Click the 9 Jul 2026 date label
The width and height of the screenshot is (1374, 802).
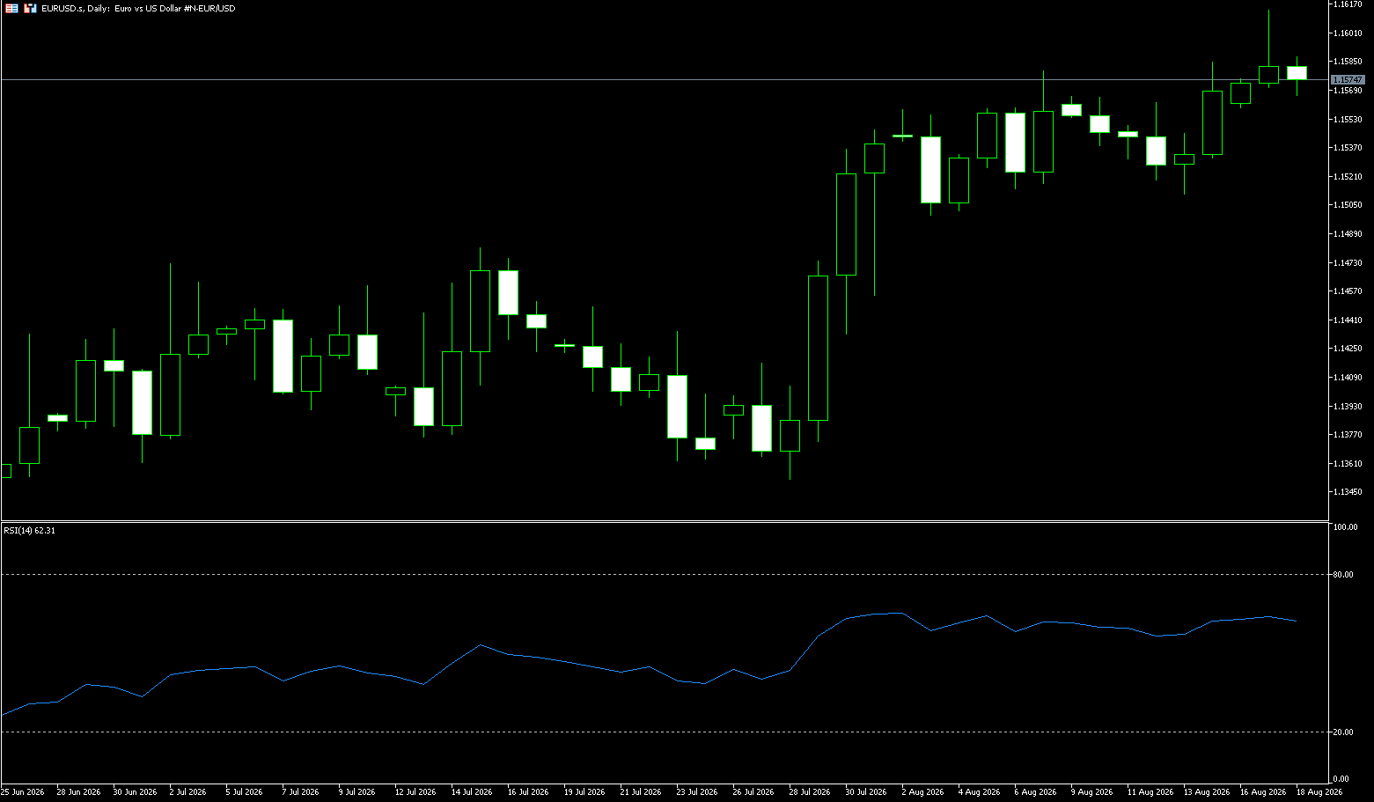[356, 792]
